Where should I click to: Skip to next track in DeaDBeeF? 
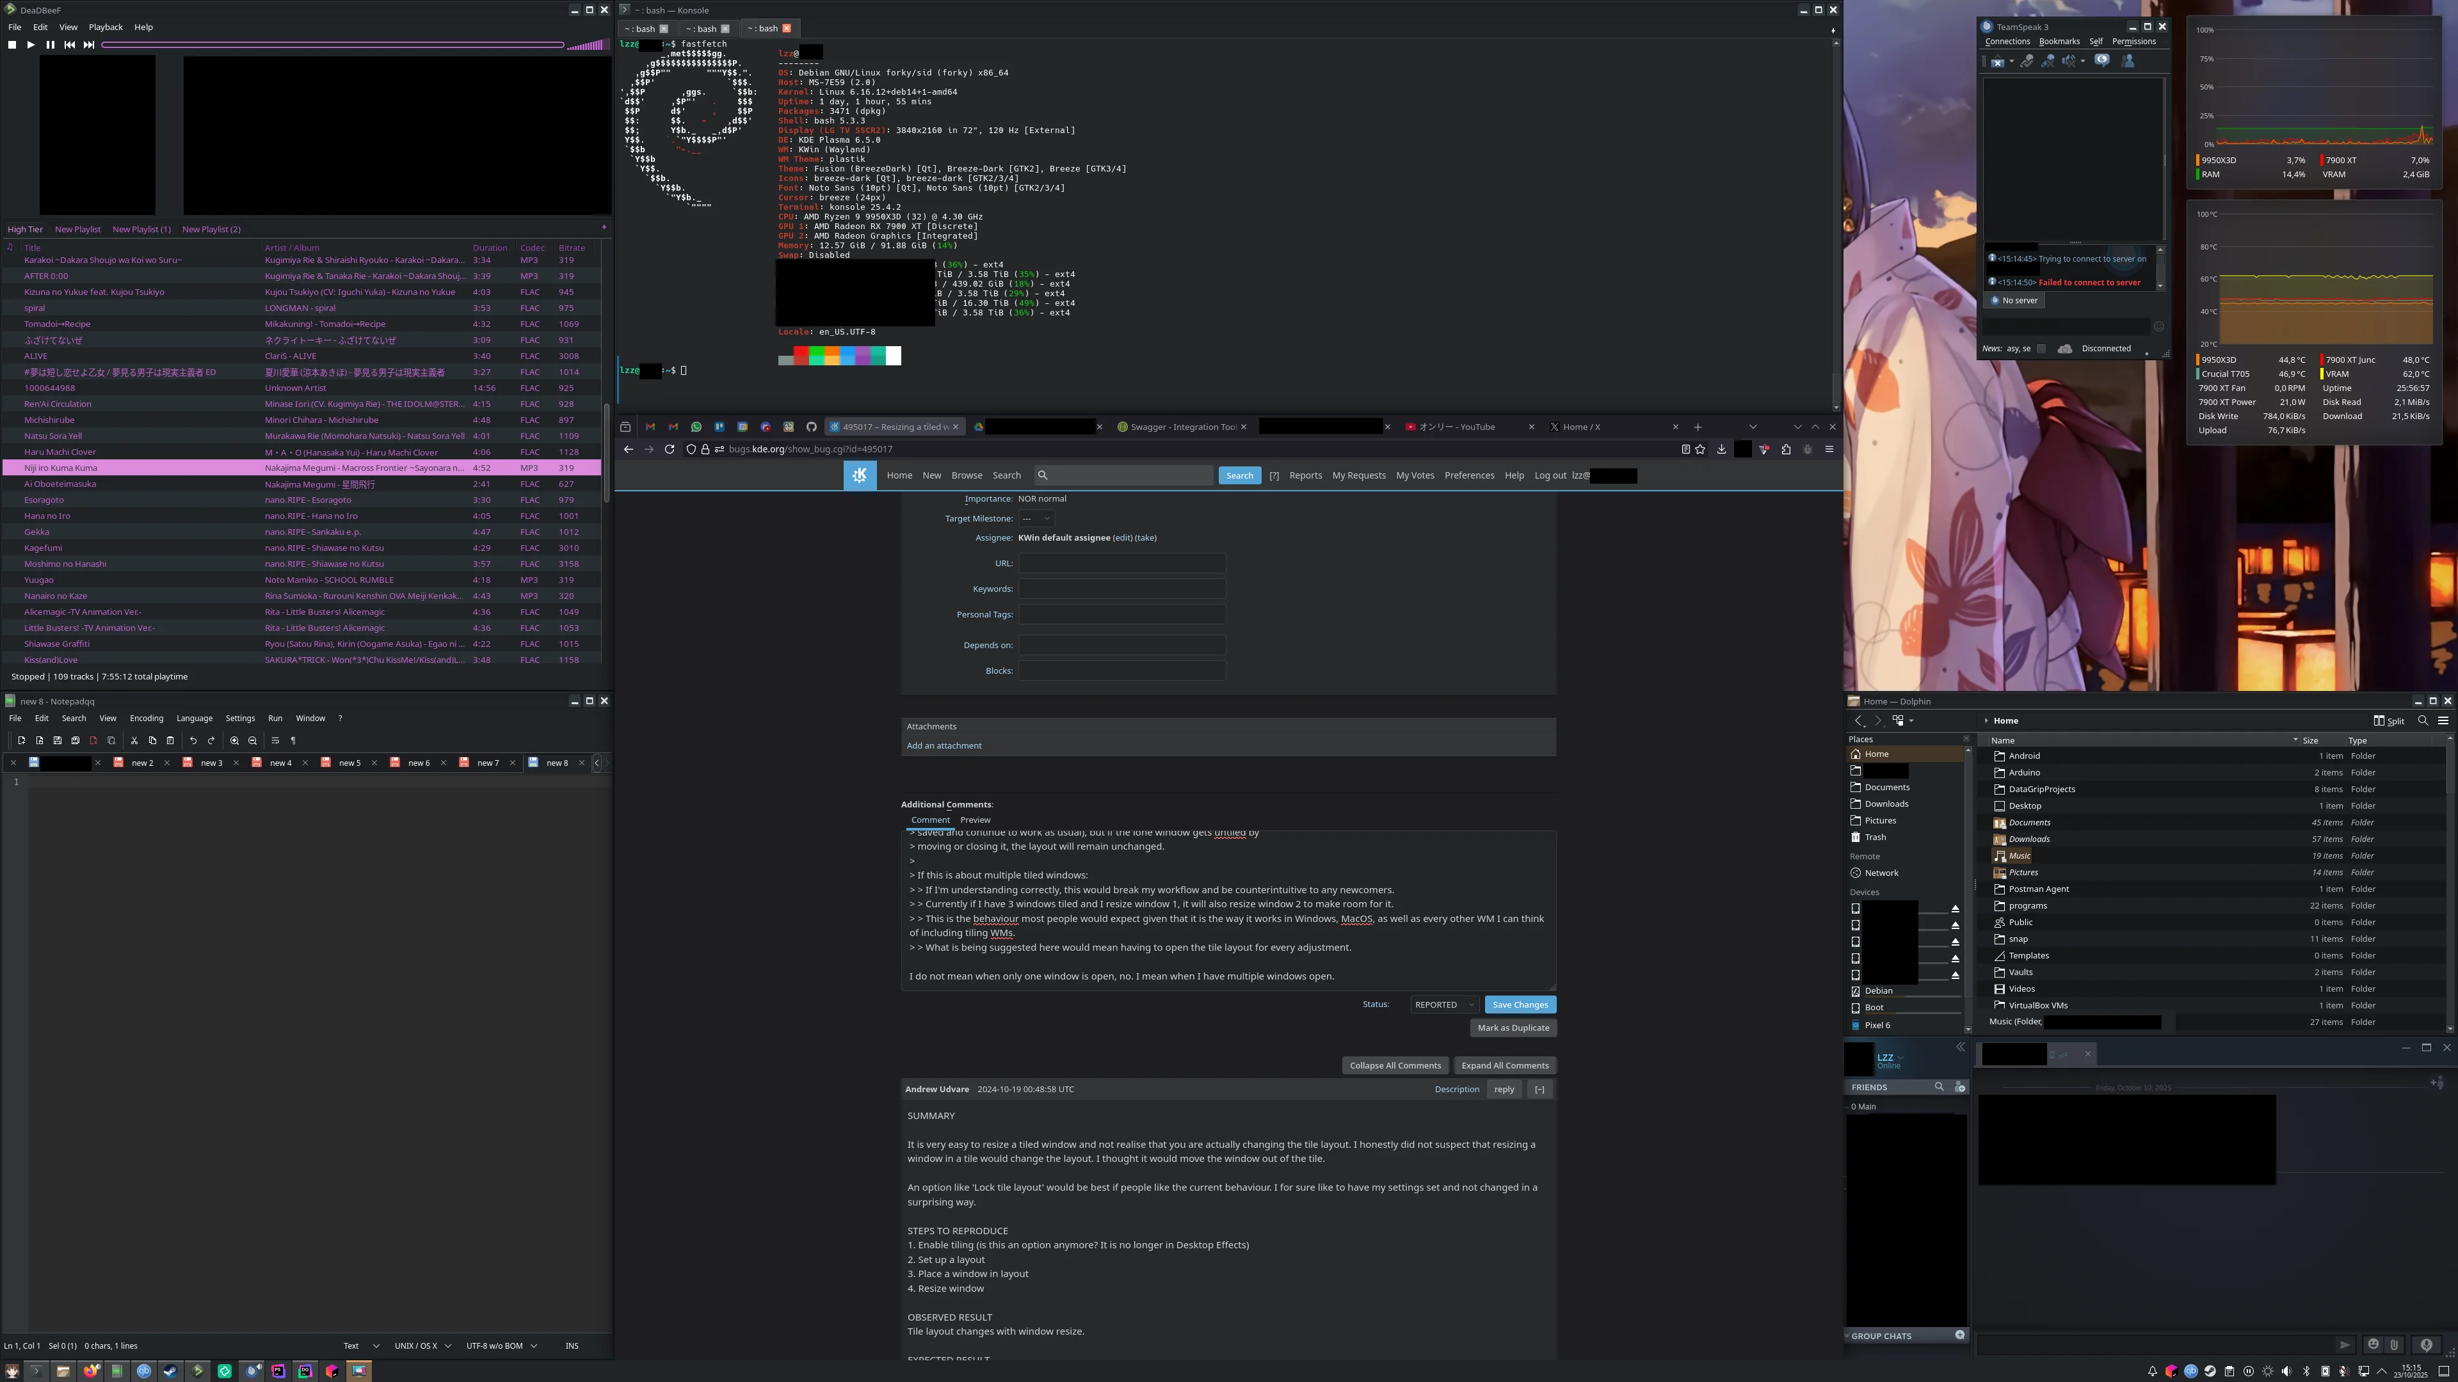[89, 45]
